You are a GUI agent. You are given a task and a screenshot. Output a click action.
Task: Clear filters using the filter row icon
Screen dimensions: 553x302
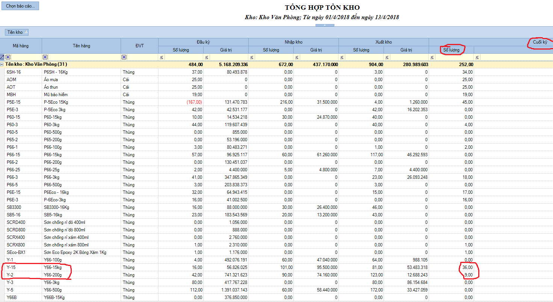2,57
